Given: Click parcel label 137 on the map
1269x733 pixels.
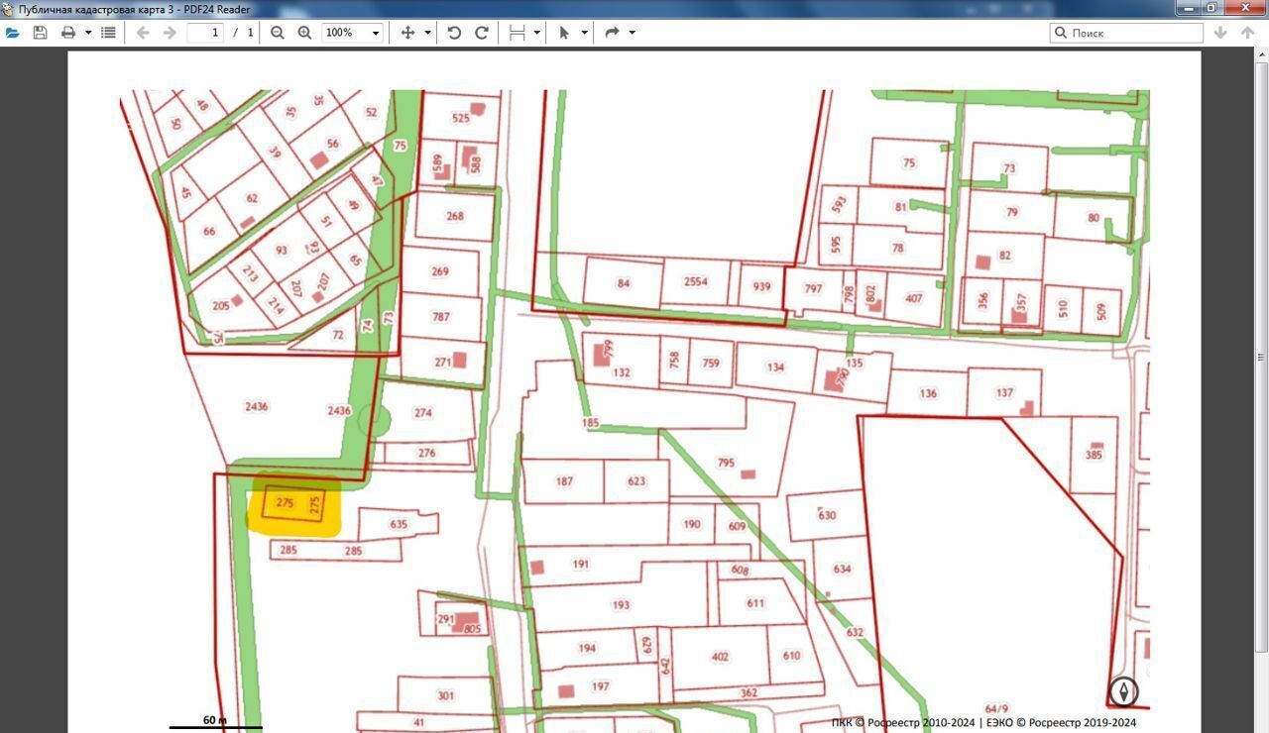Looking at the screenshot, I should (x=1004, y=392).
